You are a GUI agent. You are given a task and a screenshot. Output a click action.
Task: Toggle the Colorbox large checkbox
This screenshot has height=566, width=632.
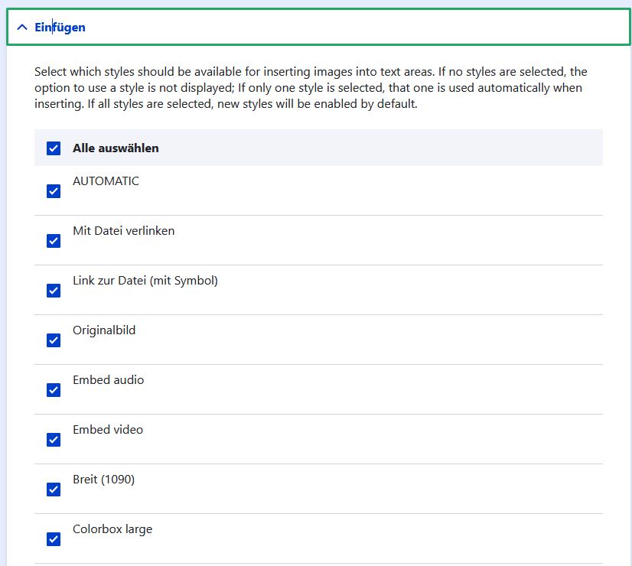[x=54, y=539]
